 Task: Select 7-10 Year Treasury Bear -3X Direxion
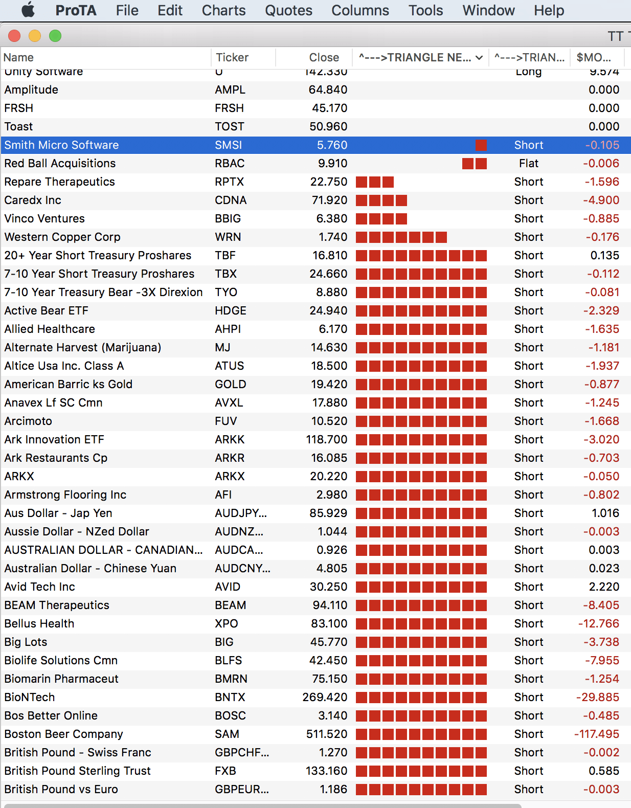click(315, 293)
